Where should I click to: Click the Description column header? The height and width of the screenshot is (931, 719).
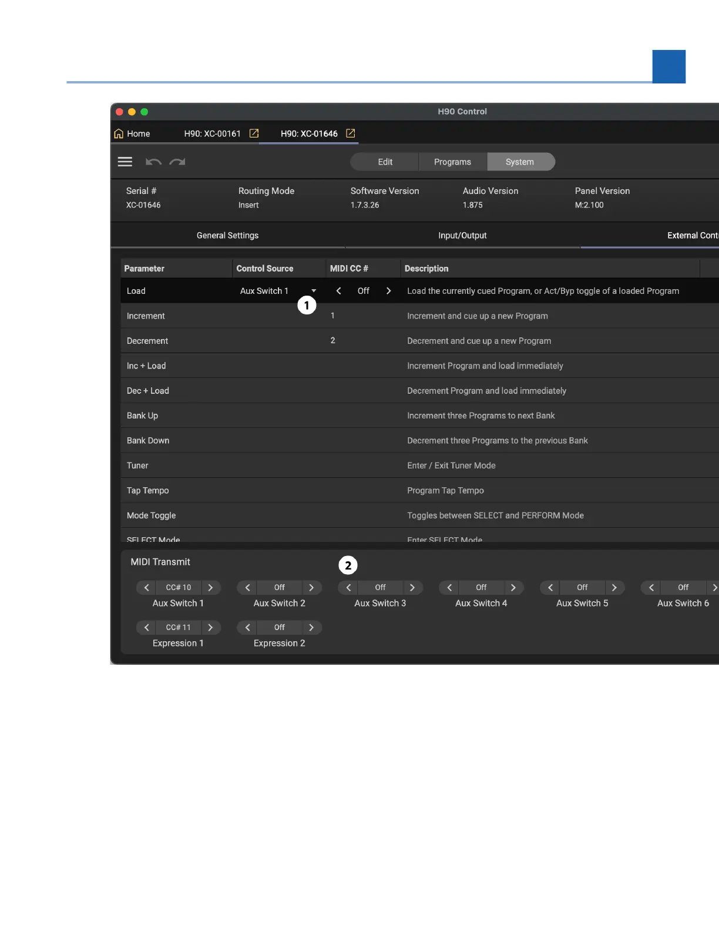pos(550,269)
